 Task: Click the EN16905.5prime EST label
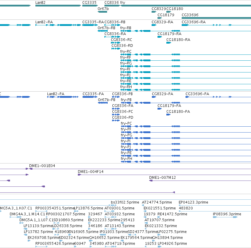click(83, 232)
